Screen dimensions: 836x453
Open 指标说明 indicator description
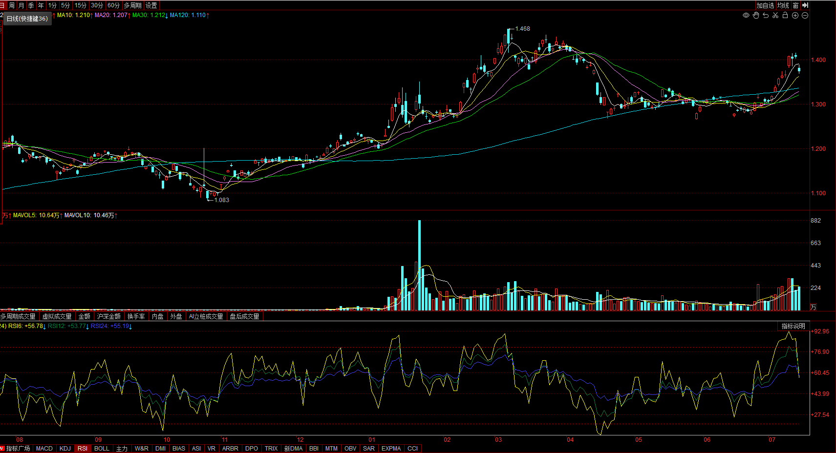(793, 326)
